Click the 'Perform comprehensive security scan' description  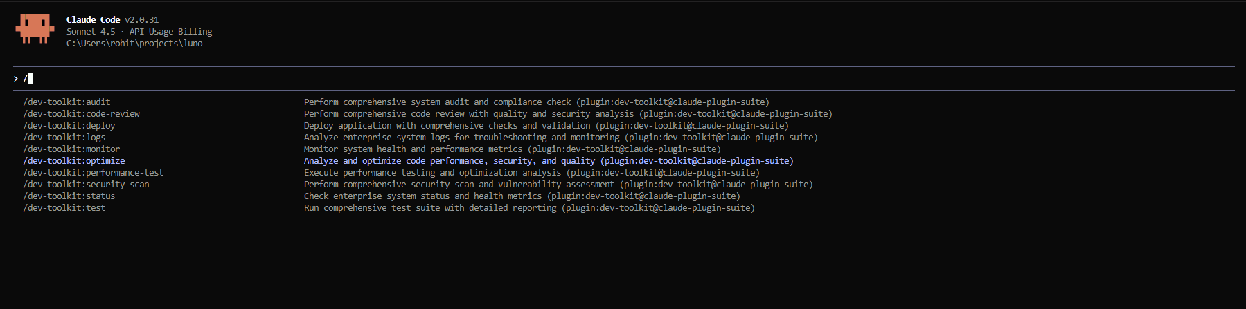558,185
